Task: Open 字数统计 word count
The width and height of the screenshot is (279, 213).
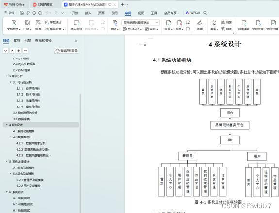Action: (x=53, y=22)
